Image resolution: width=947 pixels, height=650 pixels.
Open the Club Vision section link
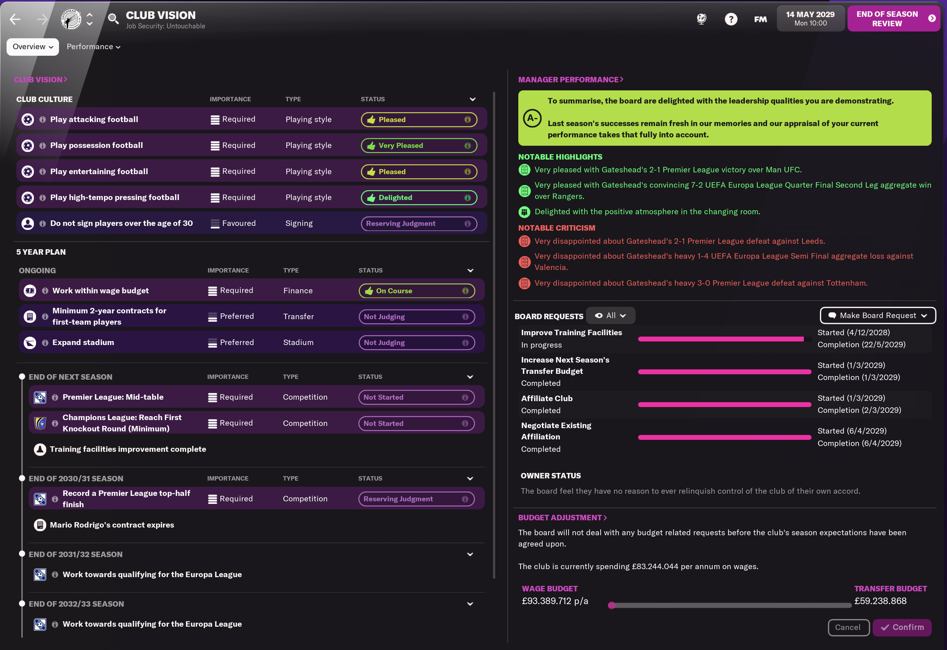point(40,79)
